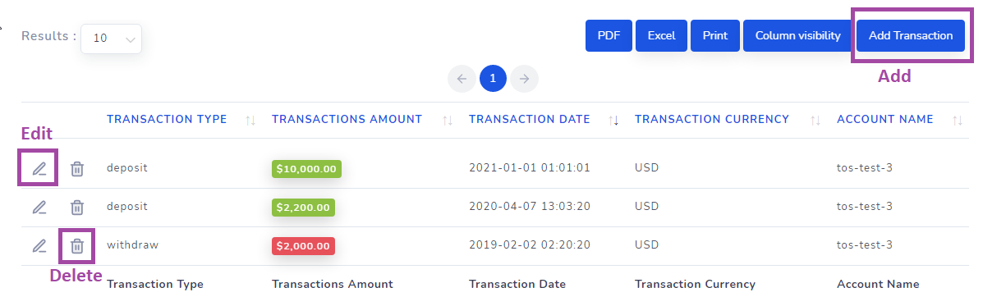The image size is (983, 306).
Task: Delete the $2,200.00 deposit transaction
Action: [76, 207]
